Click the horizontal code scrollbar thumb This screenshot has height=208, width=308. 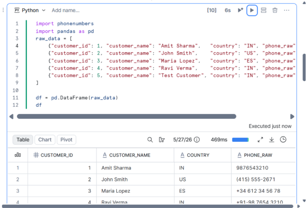(x=126, y=116)
